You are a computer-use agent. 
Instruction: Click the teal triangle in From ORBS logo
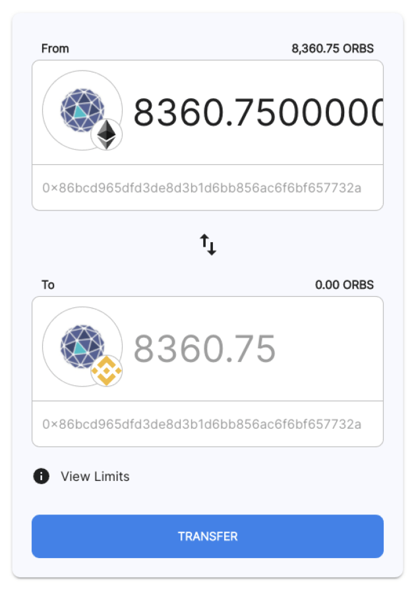click(x=80, y=111)
